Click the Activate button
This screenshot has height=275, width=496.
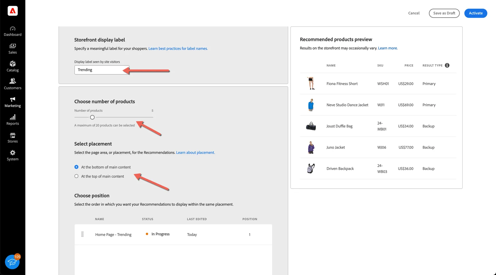coord(476,13)
